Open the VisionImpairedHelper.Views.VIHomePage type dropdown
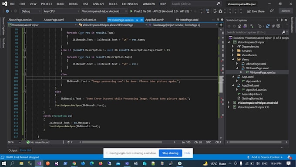The image size is (296, 167). (113, 25)
